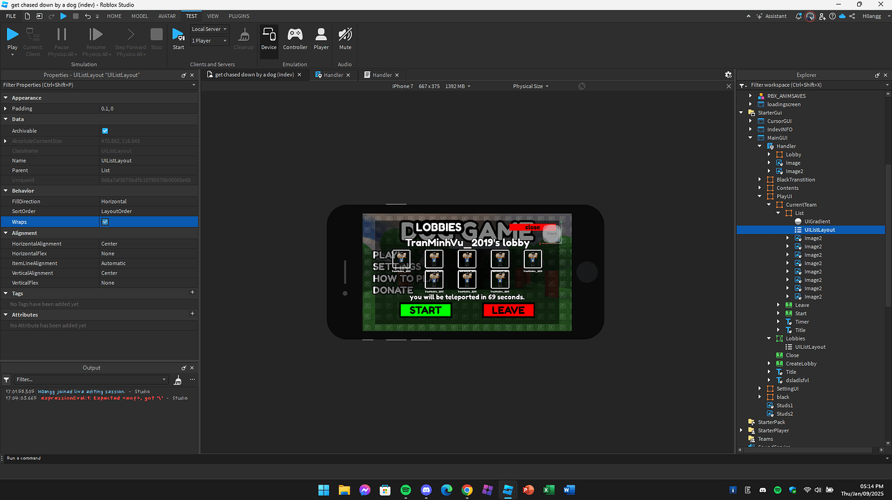This screenshot has width=892, height=500.
Task: Click the rotate device orientation icon
Action: tap(581, 85)
